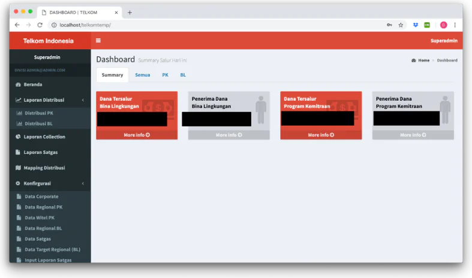Open a new browser tab with plus
Viewport: 472px width, 278px height.
point(130,13)
